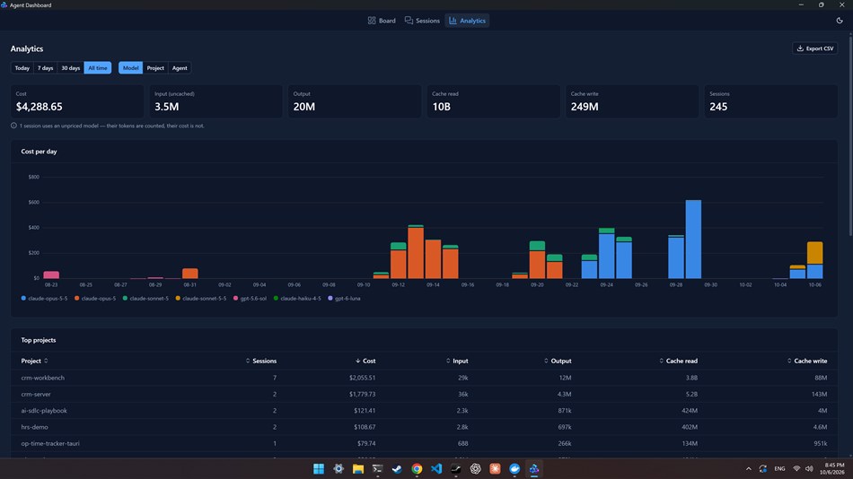The height and width of the screenshot is (479, 853).
Task: Click the Sessions 245 summary card
Action: pos(771,101)
